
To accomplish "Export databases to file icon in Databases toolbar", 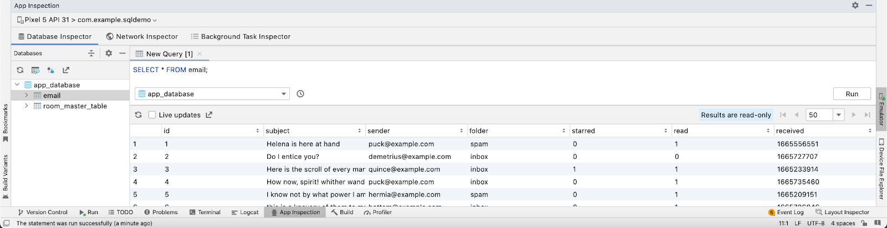I will [66, 70].
